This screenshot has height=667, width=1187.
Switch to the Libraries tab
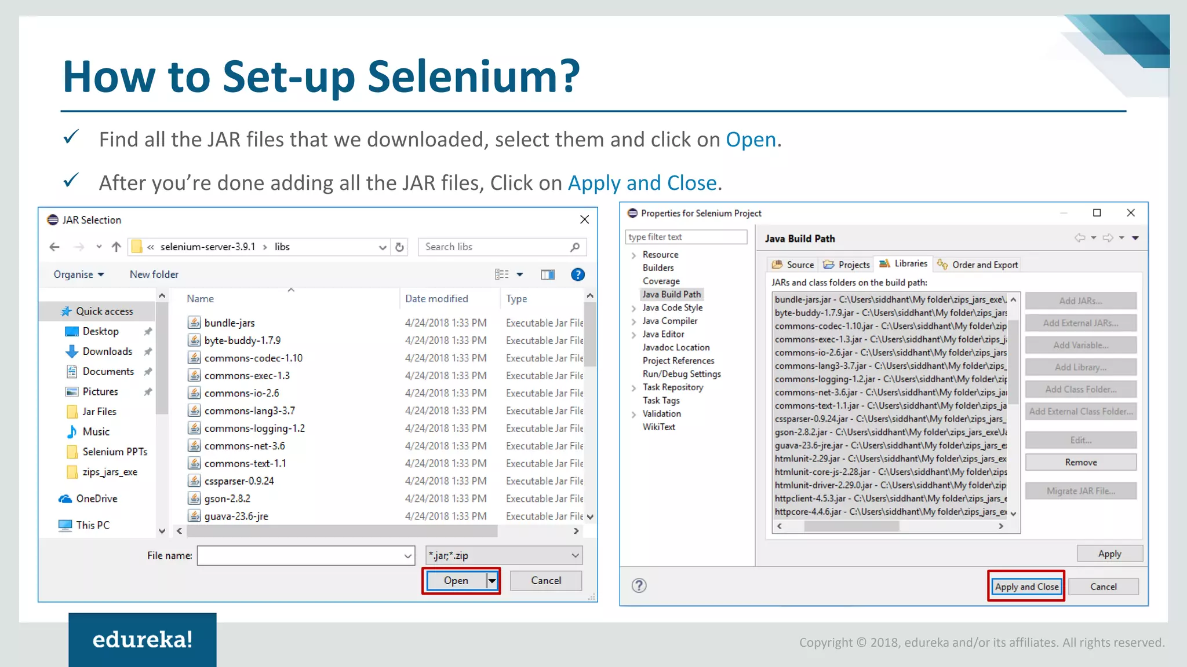(903, 263)
